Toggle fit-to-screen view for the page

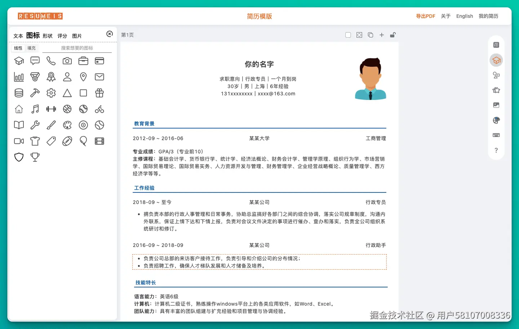(x=359, y=35)
